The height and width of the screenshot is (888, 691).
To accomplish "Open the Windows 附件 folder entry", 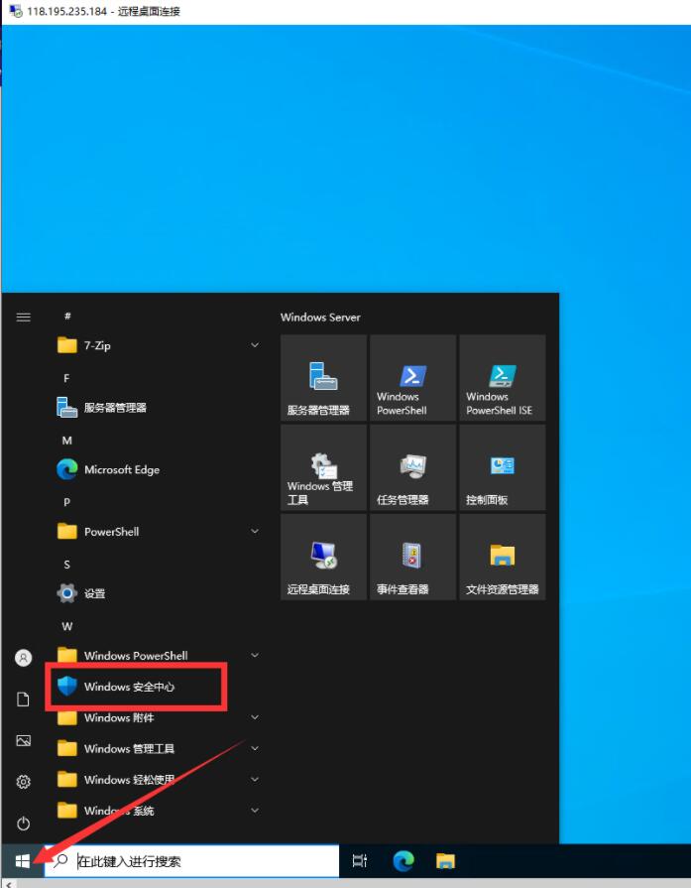I will click(159, 717).
